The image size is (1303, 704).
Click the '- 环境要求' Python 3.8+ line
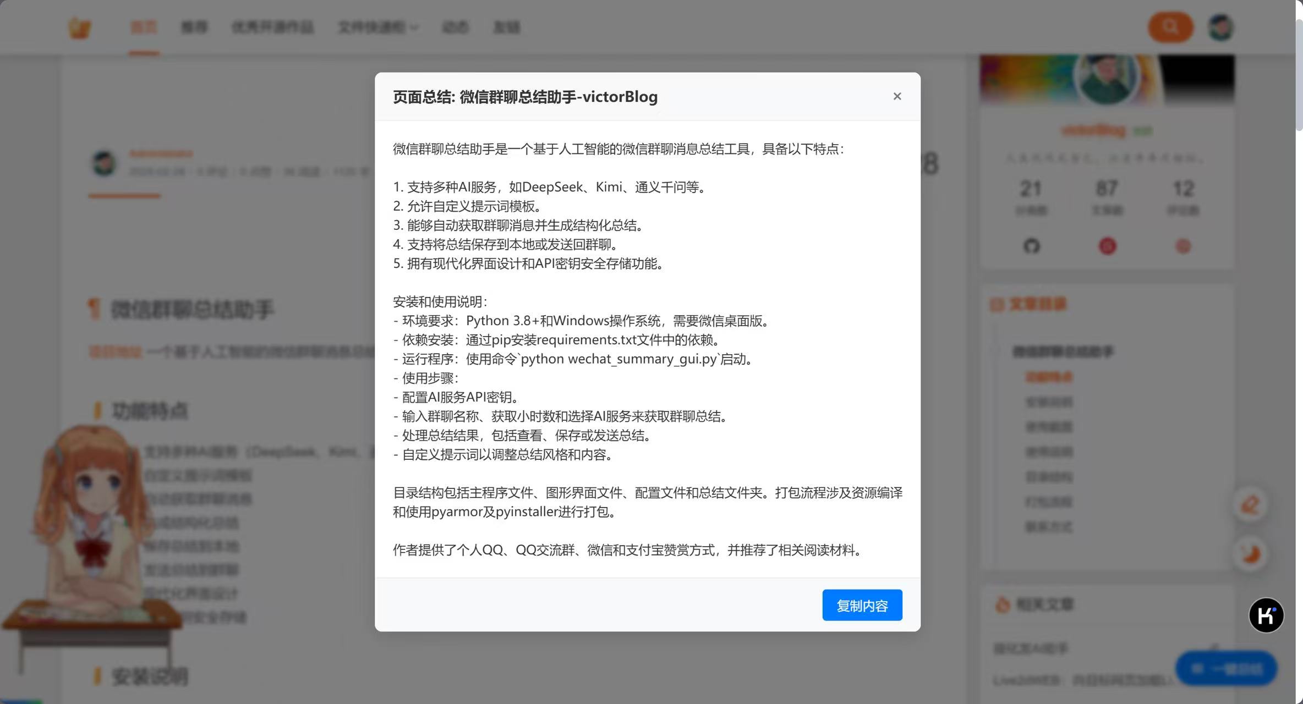pyautogui.click(x=582, y=321)
